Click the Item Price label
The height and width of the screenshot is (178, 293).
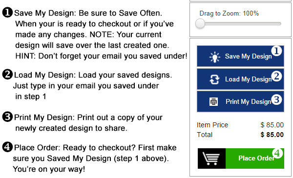pos(212,125)
